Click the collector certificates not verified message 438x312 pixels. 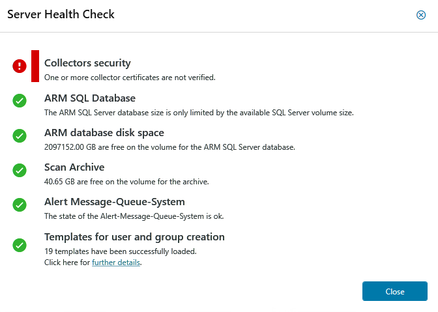pyautogui.click(x=130, y=78)
